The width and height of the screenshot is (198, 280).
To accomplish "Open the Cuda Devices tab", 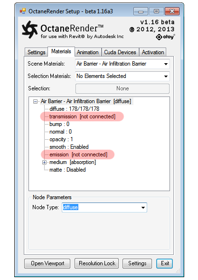I will point(120,52).
